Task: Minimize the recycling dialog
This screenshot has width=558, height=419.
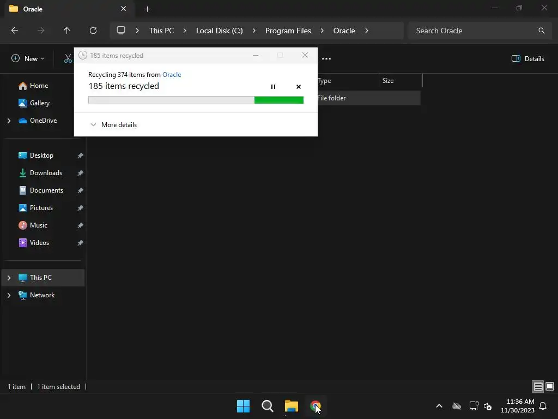Action: pos(256,55)
